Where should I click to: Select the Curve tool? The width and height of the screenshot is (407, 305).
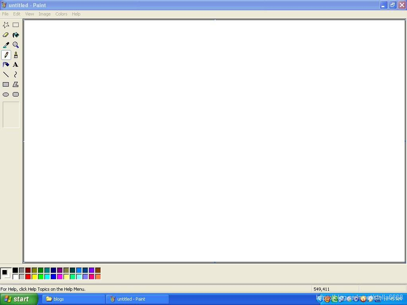16,75
